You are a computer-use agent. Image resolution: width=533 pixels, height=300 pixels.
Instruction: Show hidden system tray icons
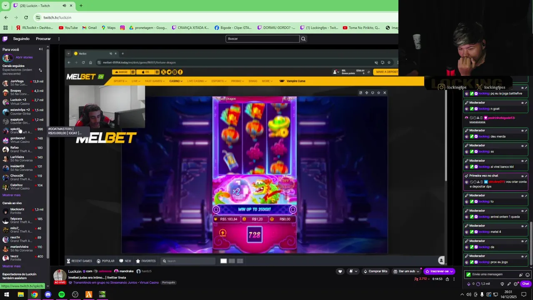[462, 295]
